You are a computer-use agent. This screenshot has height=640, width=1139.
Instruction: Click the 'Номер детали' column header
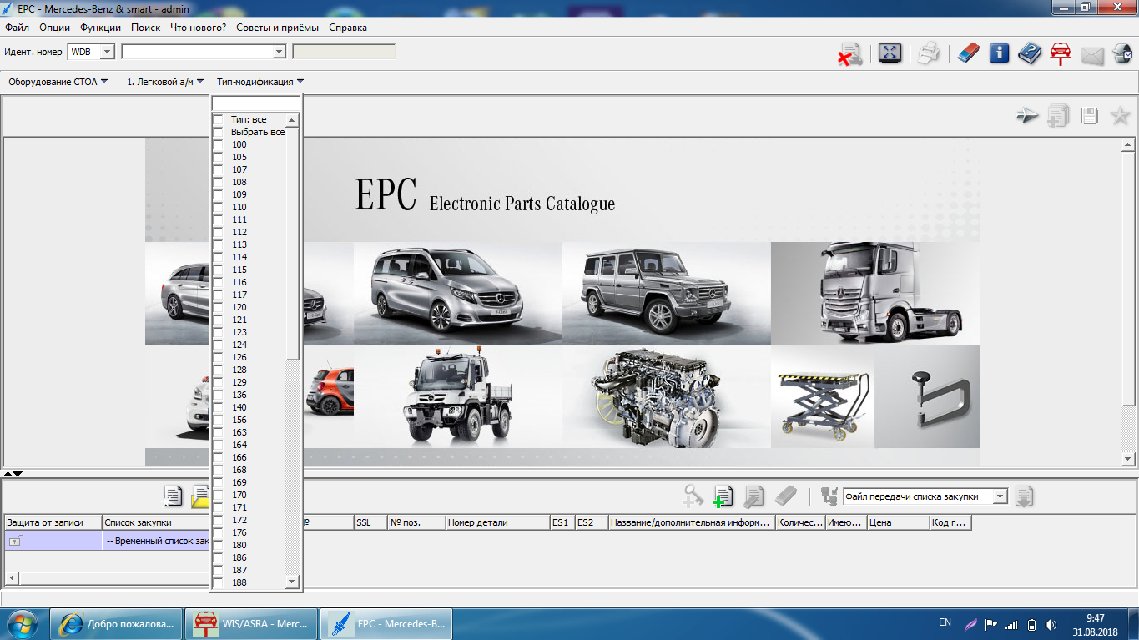tap(497, 522)
